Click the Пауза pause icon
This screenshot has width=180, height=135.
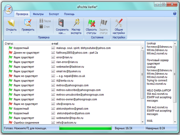41,21
